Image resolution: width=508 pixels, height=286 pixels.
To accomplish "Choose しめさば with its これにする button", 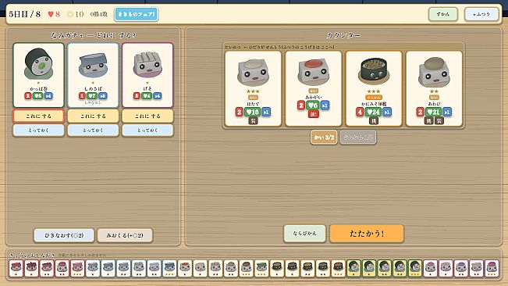I will (93, 116).
